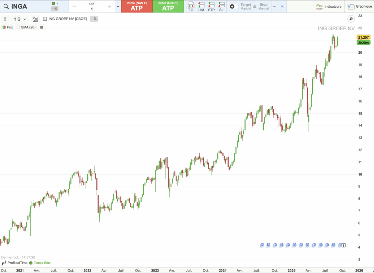
Task: Open the Indicateurs menu
Action: coord(329,6)
